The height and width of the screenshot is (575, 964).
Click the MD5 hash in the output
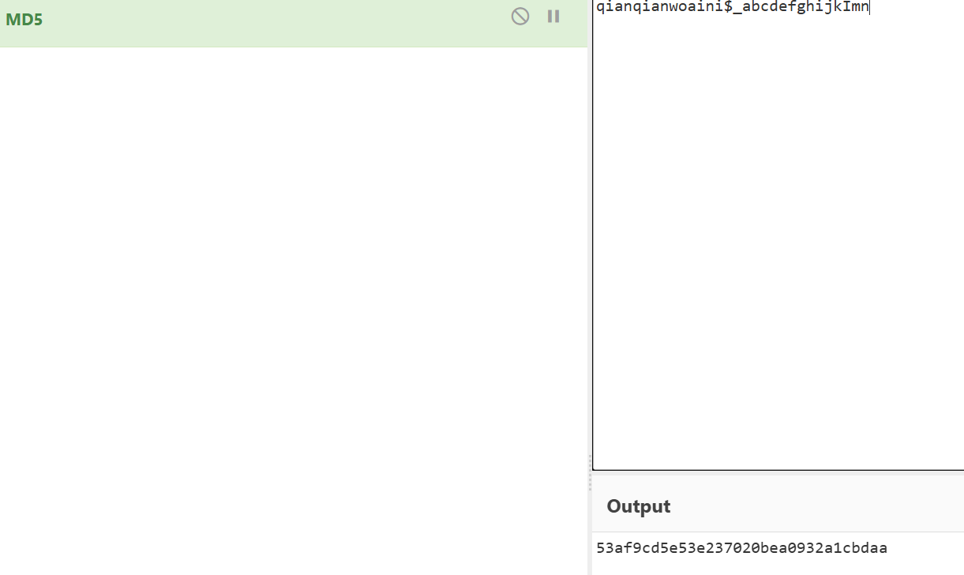[741, 548]
